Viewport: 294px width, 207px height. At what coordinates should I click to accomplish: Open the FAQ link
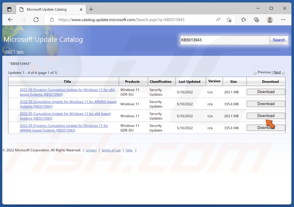click(9, 52)
